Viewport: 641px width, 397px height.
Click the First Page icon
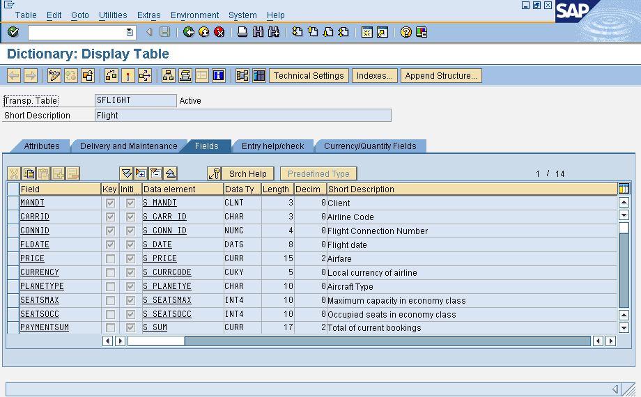(298, 32)
